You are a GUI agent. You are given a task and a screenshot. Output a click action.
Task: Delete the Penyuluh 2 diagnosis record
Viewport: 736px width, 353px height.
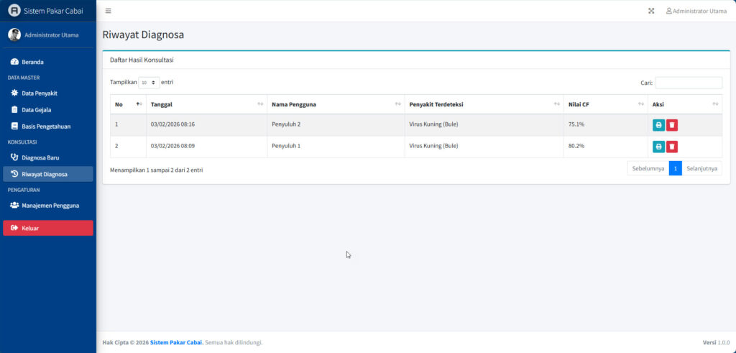pos(672,125)
